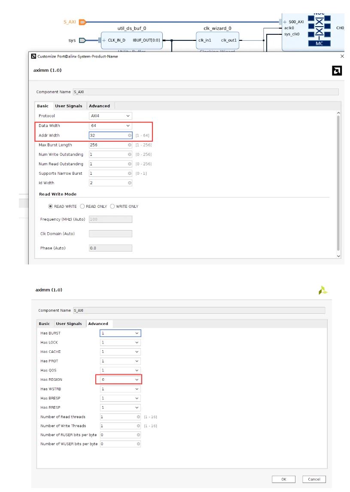This screenshot has height=492, width=350.
Task: Click the AMD logo in upper dialog
Action: pos(337,70)
